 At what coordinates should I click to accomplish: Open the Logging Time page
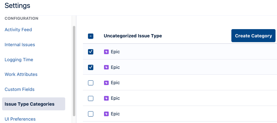point(19,60)
